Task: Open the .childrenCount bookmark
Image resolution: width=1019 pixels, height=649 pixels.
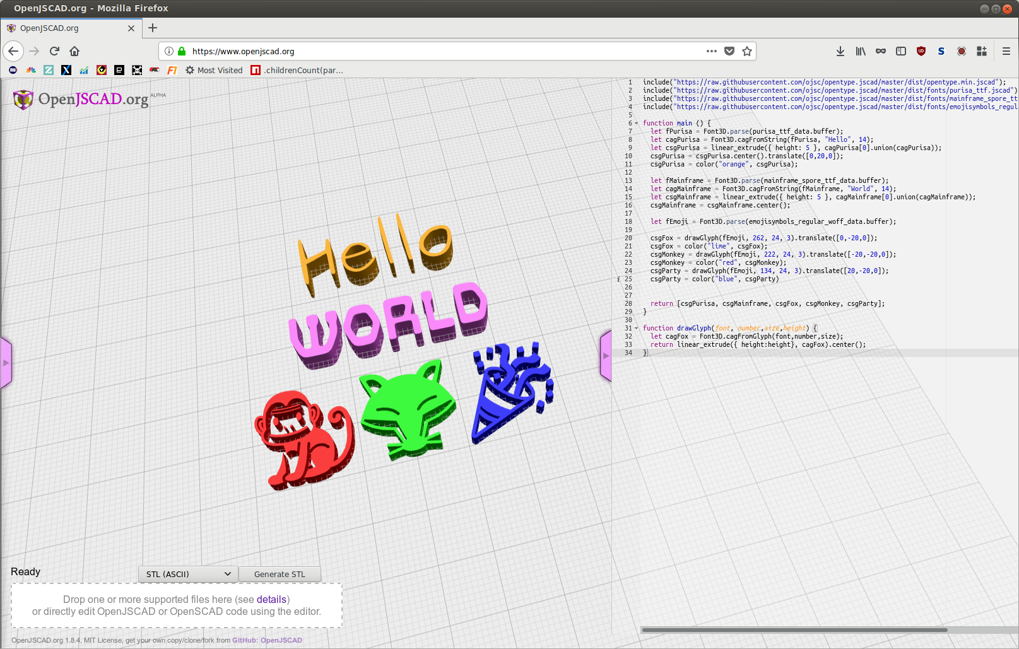Action: (x=297, y=70)
